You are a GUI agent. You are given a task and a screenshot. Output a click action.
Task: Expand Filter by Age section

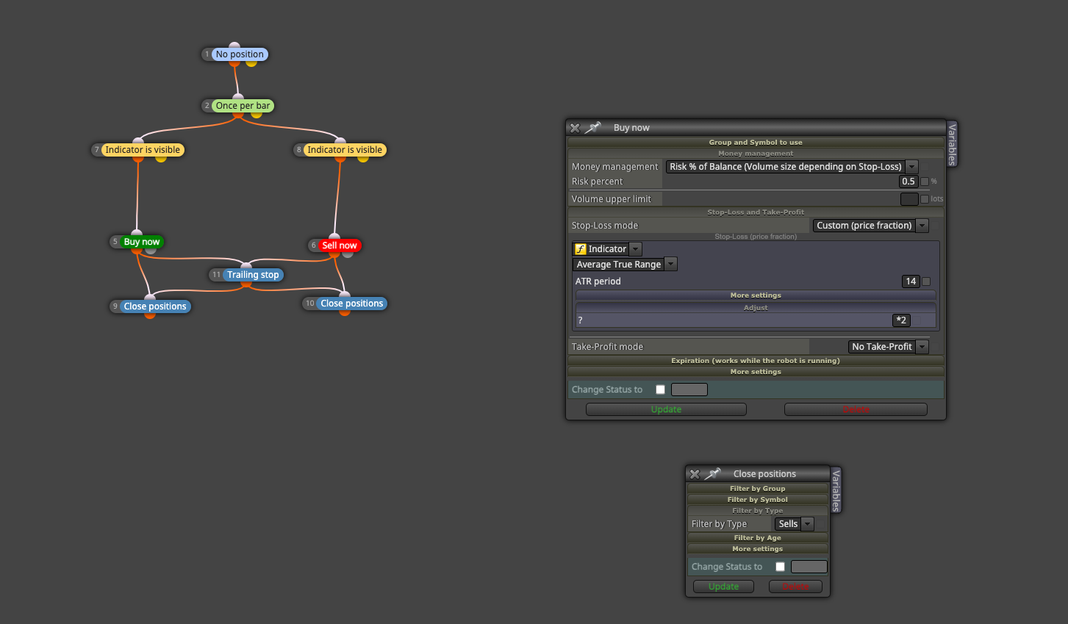coord(758,538)
